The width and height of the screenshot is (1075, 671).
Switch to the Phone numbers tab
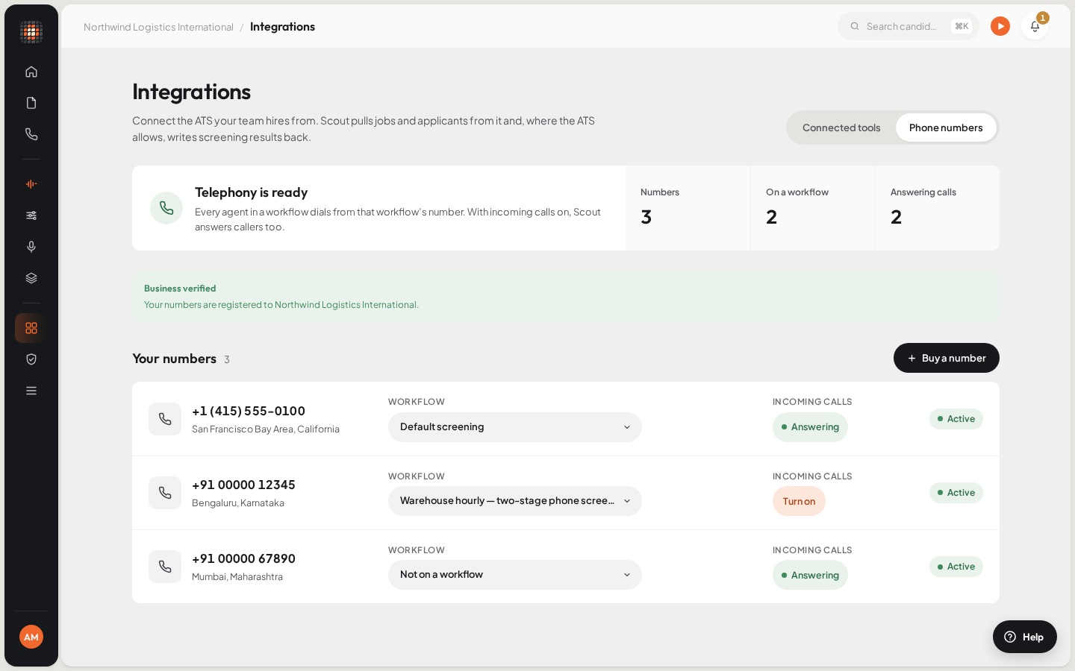pos(946,127)
